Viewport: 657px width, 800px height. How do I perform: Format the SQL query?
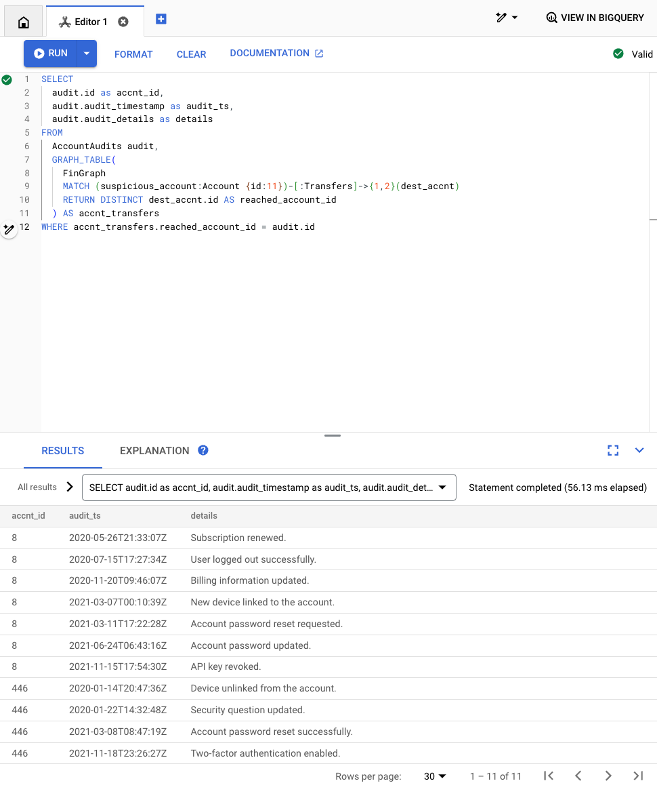[133, 54]
